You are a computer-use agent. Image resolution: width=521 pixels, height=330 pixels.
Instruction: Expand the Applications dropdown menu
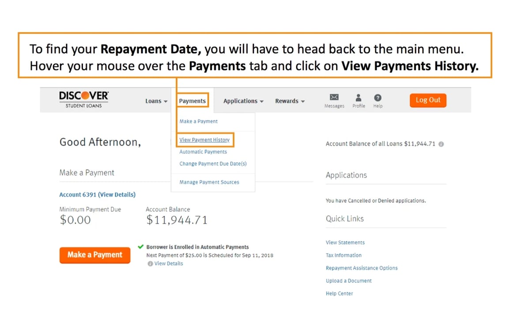pos(243,101)
